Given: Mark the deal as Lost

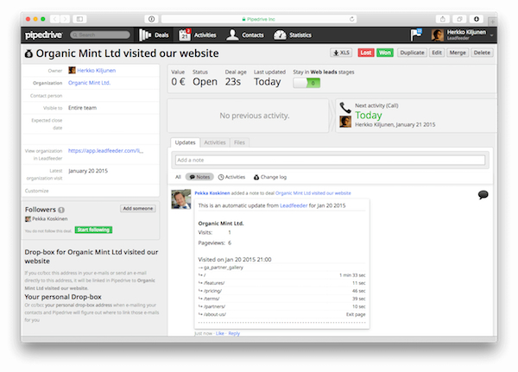Looking at the screenshot, I should (366, 53).
